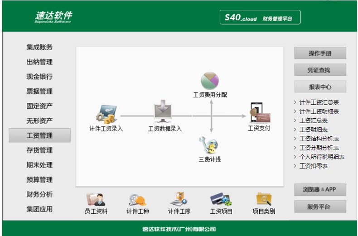Open the 计件工序 icon
This screenshot has height=236, width=358.
pos(179,199)
